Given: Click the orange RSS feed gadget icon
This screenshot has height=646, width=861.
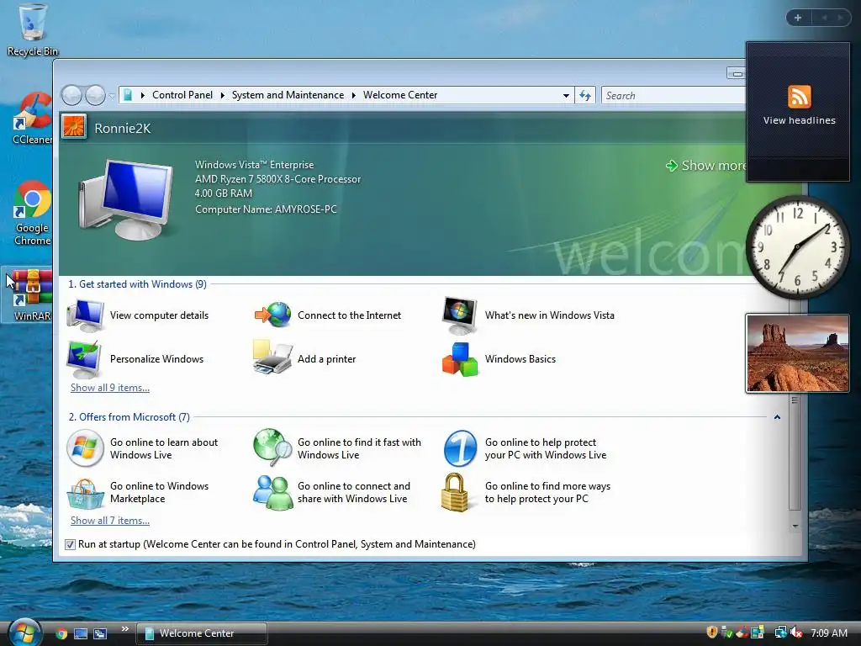Looking at the screenshot, I should (x=799, y=97).
